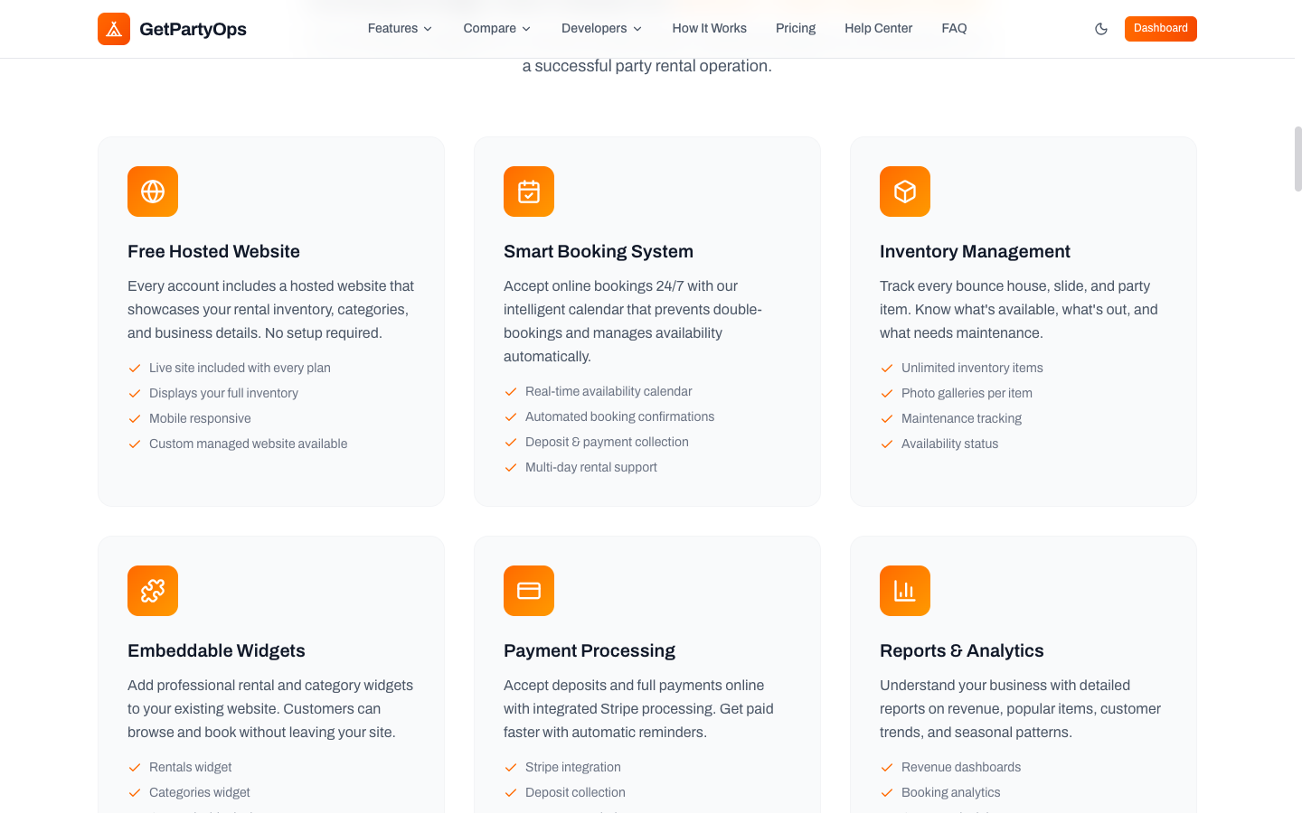The height and width of the screenshot is (813, 1302).
Task: Click the puzzle piece icon for Embeddable Widgets
Action: [153, 591]
